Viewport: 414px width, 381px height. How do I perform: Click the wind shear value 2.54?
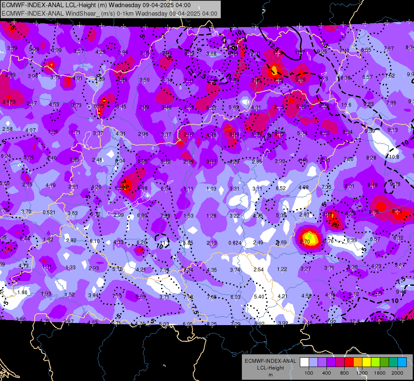tap(258, 269)
